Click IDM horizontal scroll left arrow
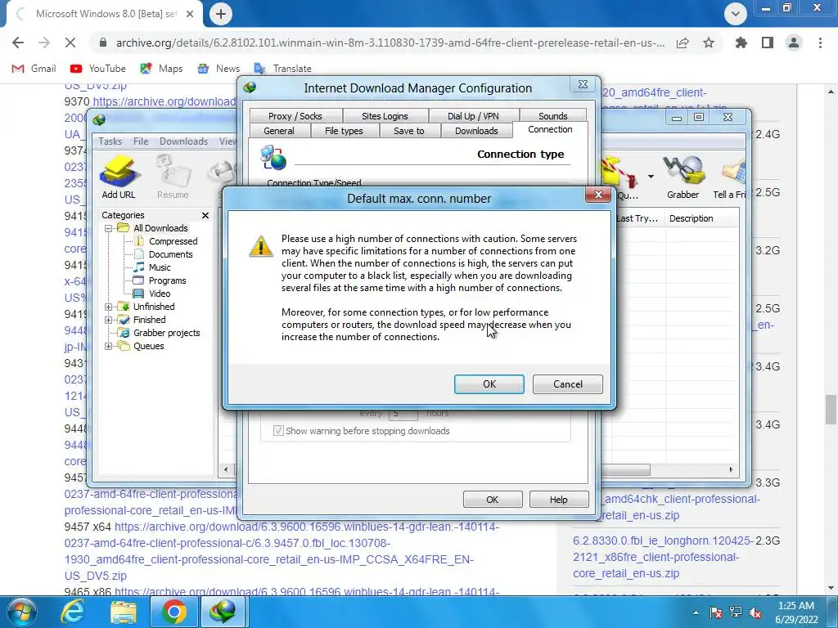838x628 pixels. [226, 470]
